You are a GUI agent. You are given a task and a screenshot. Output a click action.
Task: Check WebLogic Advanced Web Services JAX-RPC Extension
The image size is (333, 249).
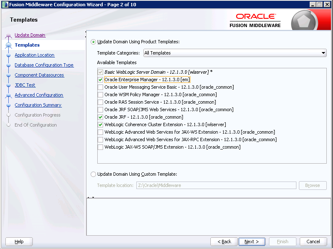click(x=101, y=140)
